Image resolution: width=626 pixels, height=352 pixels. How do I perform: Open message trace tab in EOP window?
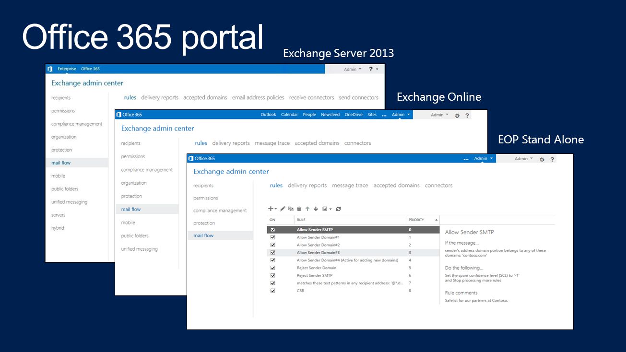(350, 186)
